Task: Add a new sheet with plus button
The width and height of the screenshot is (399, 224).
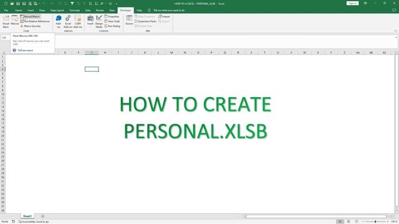Action: [43, 217]
